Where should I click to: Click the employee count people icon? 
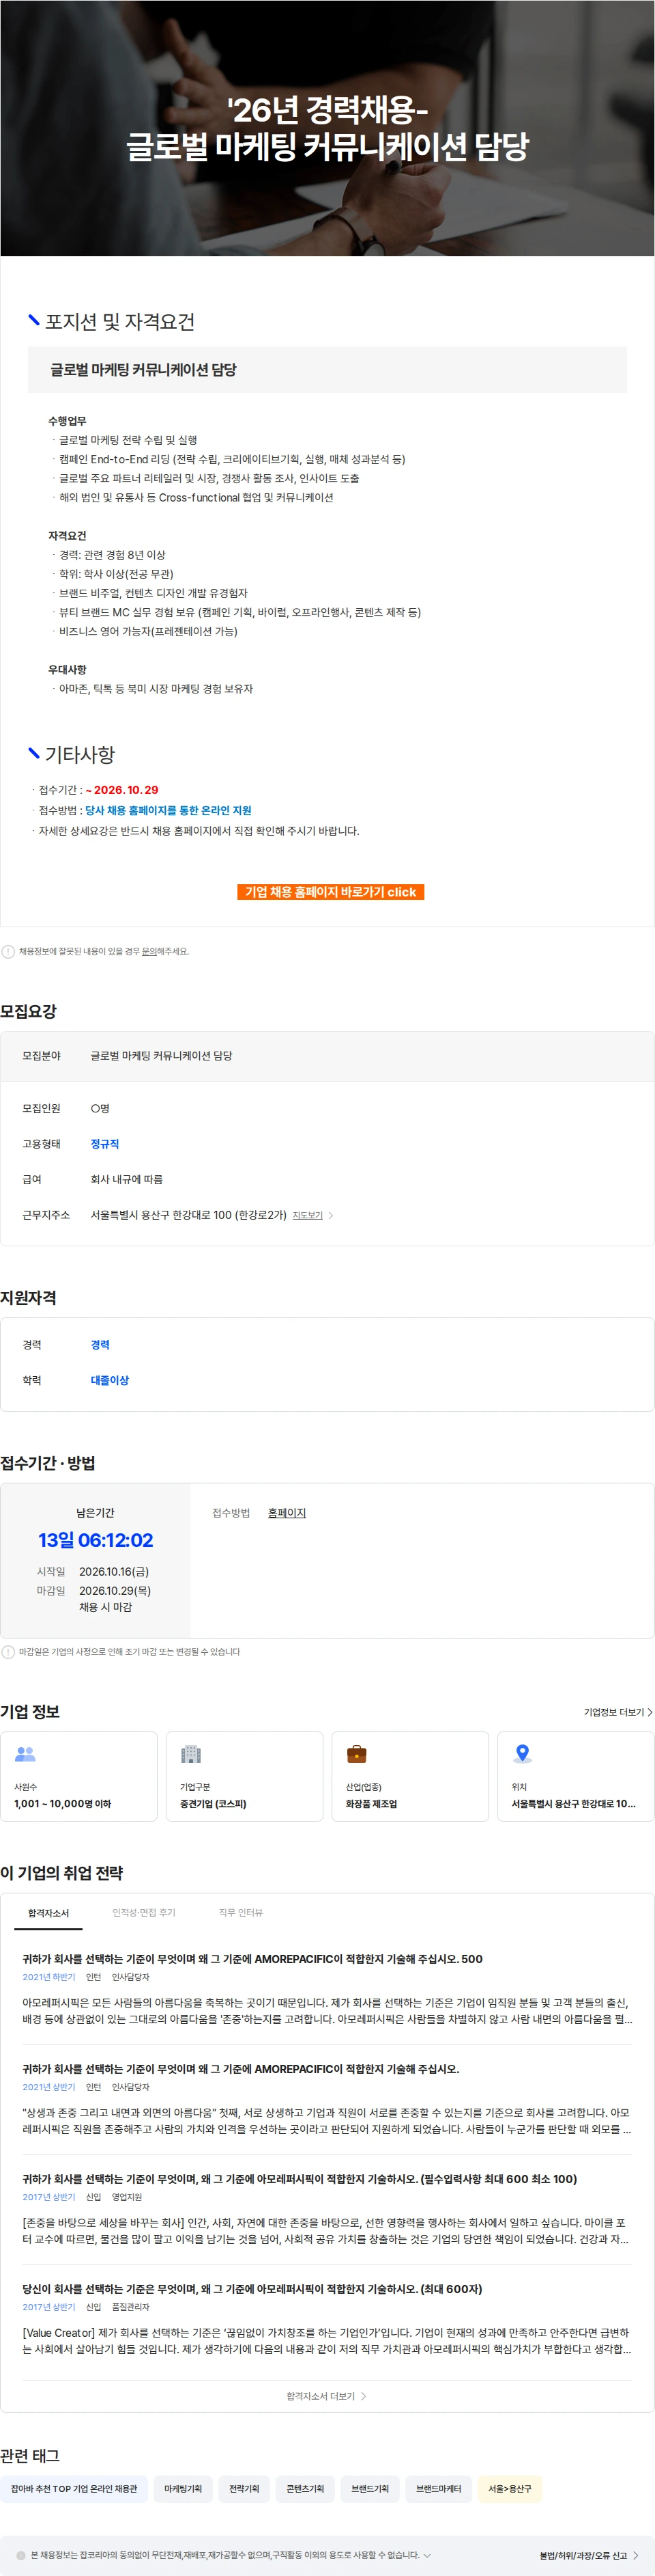coord(25,1753)
